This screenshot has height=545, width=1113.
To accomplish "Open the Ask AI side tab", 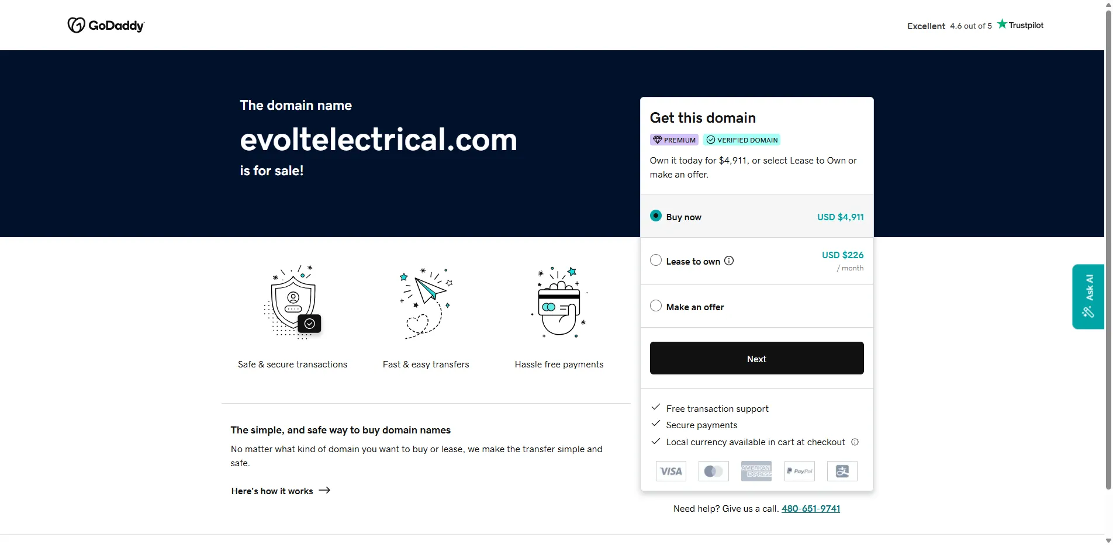I will click(1088, 296).
